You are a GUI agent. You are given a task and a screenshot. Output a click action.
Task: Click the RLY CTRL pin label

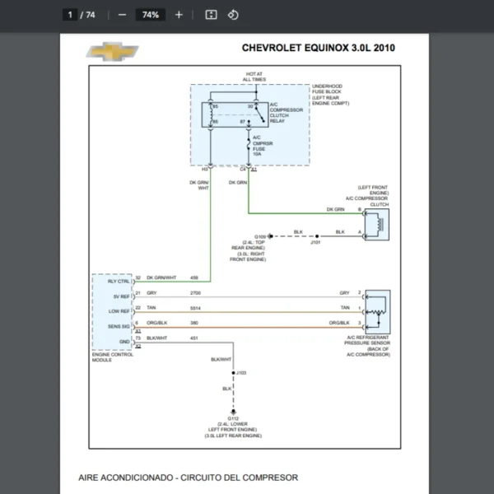[x=119, y=279]
